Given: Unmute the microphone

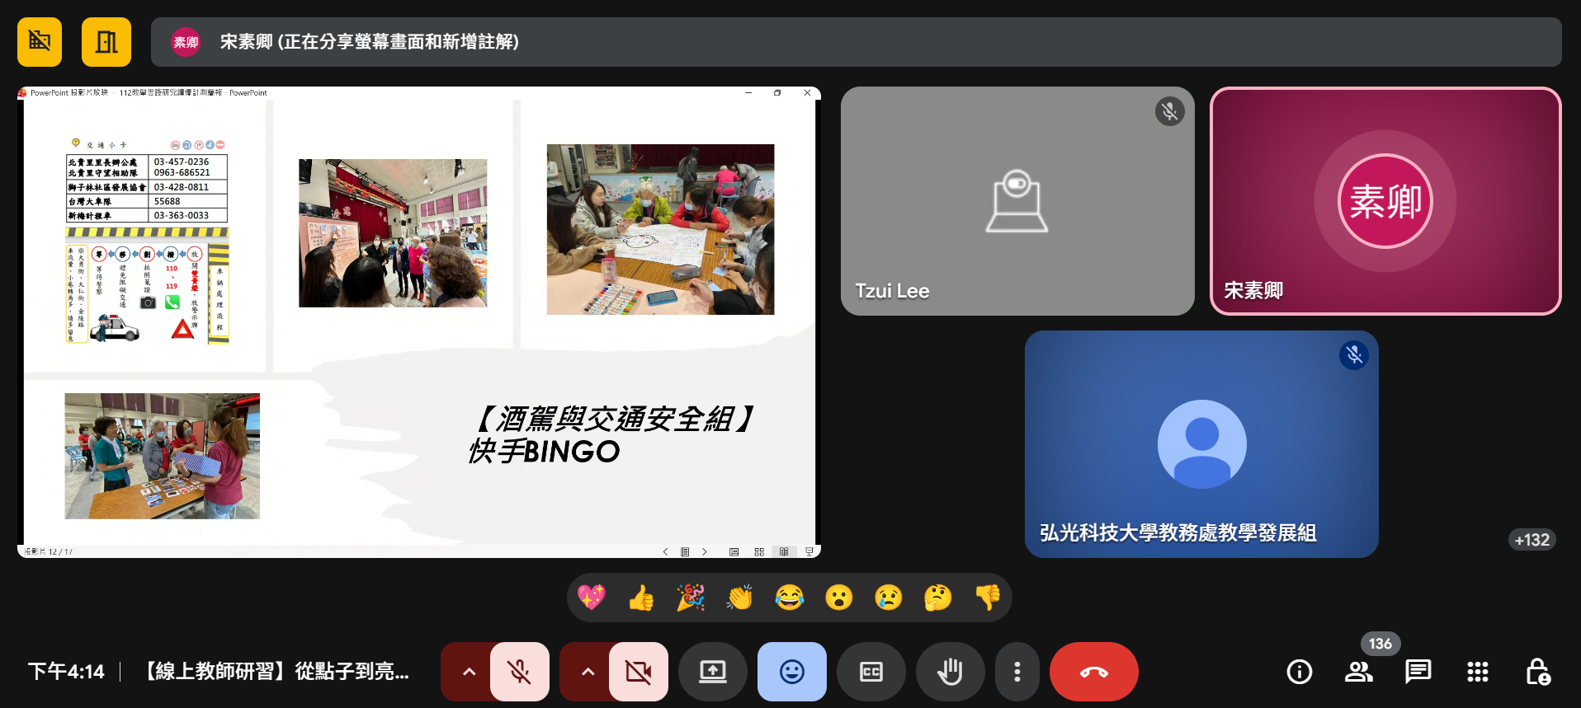Looking at the screenshot, I should click(520, 672).
